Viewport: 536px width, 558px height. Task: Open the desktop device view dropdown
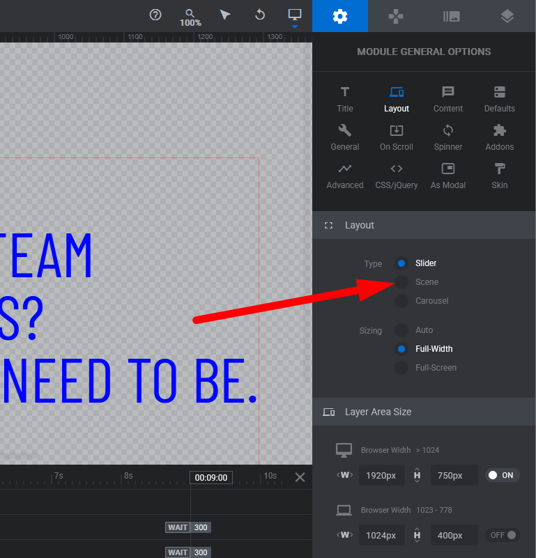tap(294, 17)
